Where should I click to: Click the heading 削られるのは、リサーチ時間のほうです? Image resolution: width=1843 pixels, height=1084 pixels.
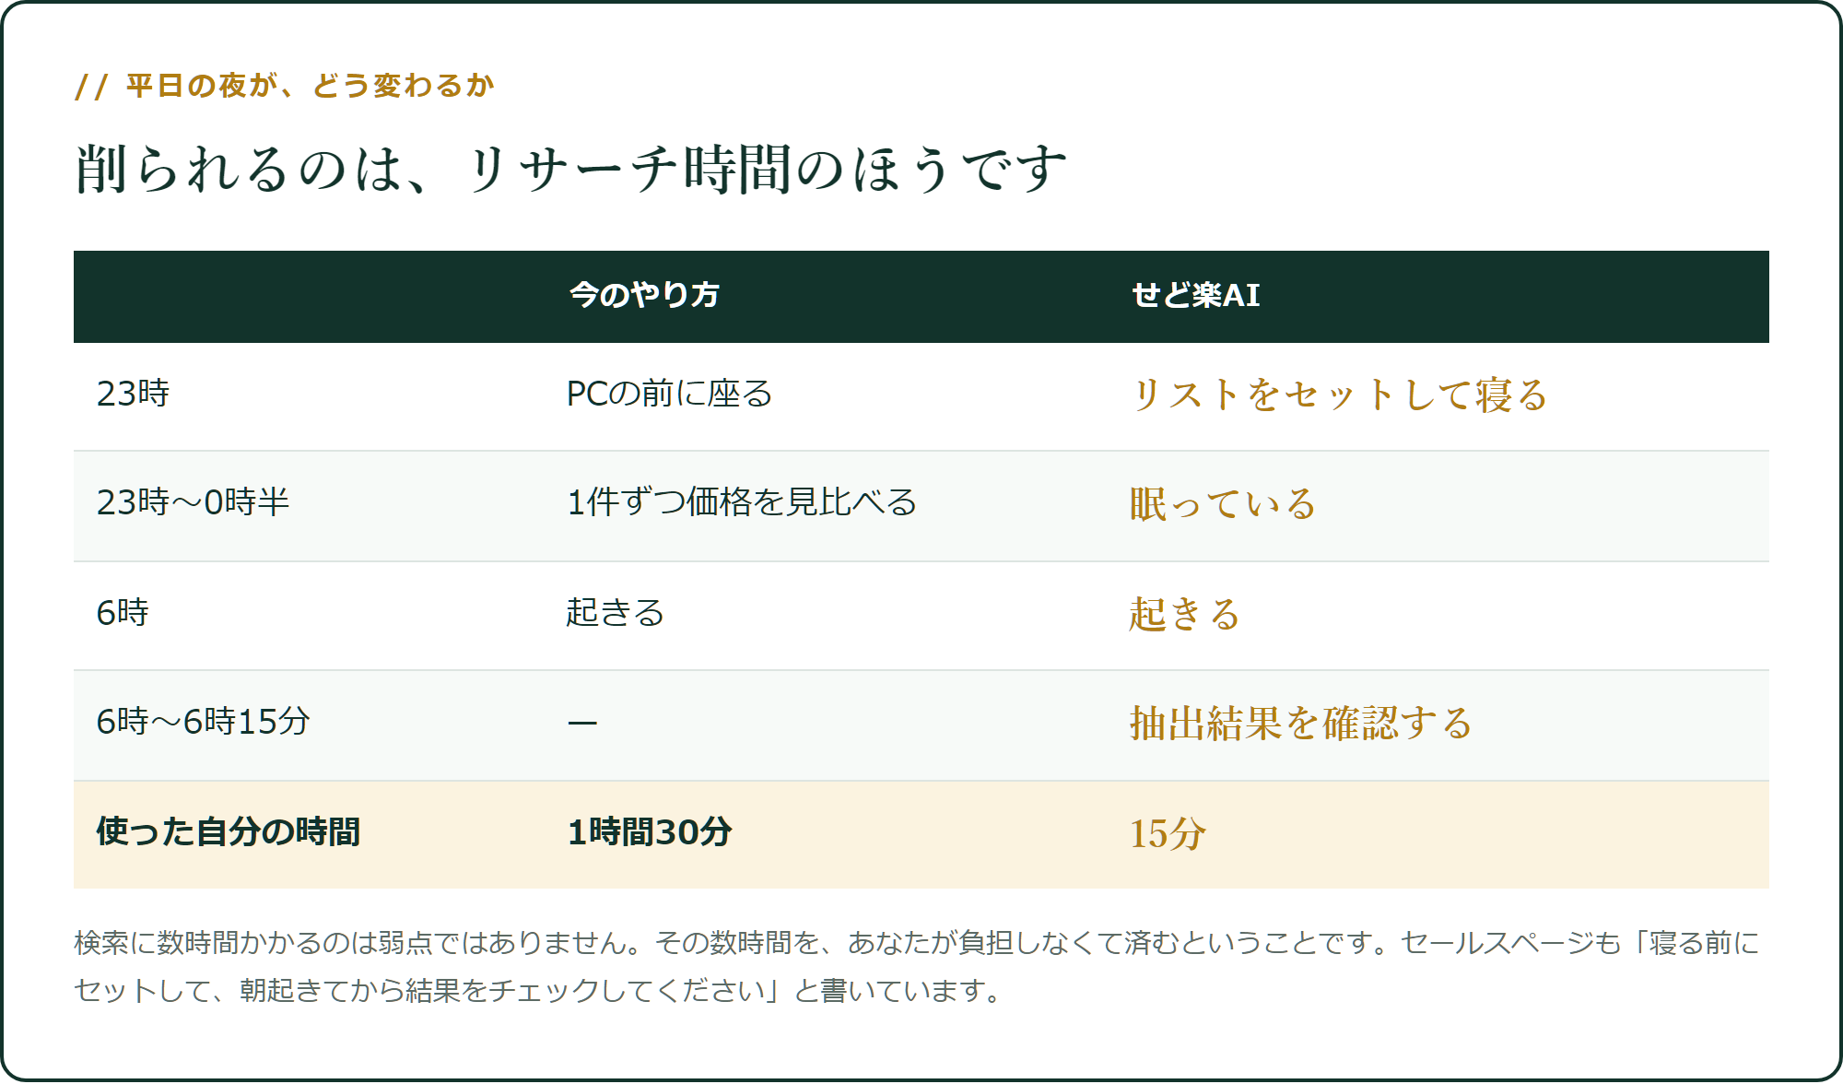pyautogui.click(x=570, y=170)
